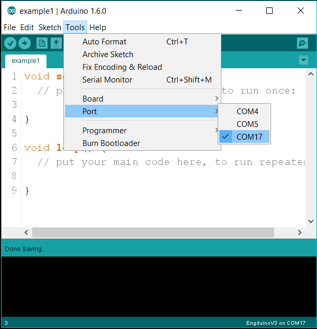Image resolution: width=317 pixels, height=329 pixels.
Task: Click line number 3 status indicator
Action: pyautogui.click(x=6, y=323)
